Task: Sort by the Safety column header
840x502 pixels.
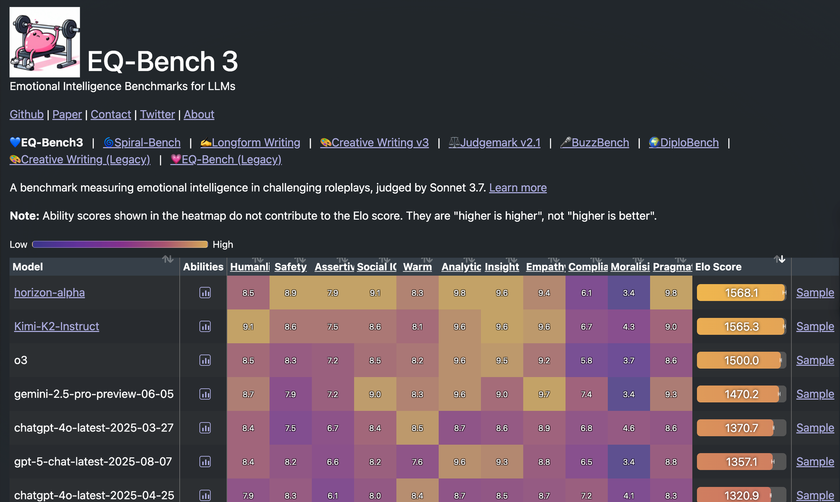Action: [291, 267]
